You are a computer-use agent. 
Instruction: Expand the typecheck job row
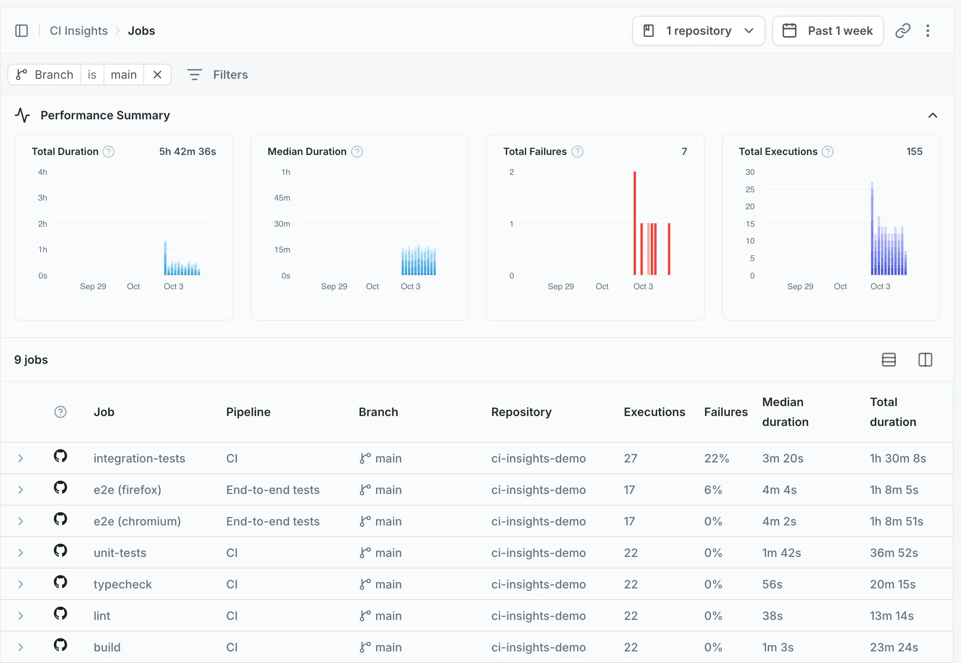coord(20,584)
